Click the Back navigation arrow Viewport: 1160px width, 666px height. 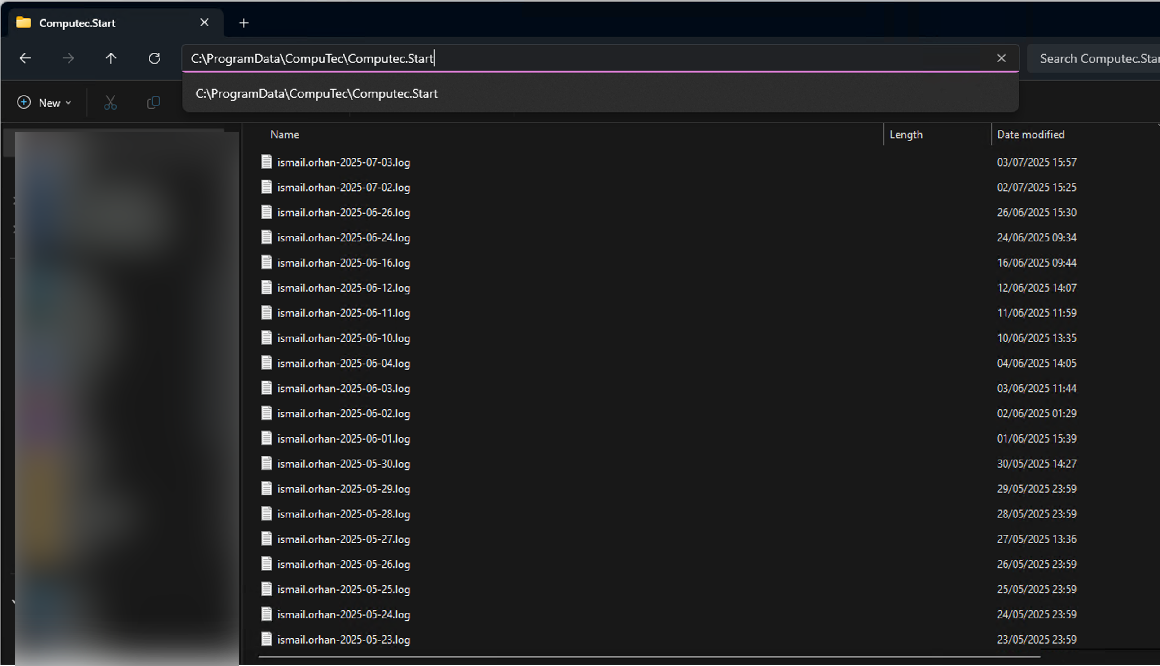[x=25, y=58]
